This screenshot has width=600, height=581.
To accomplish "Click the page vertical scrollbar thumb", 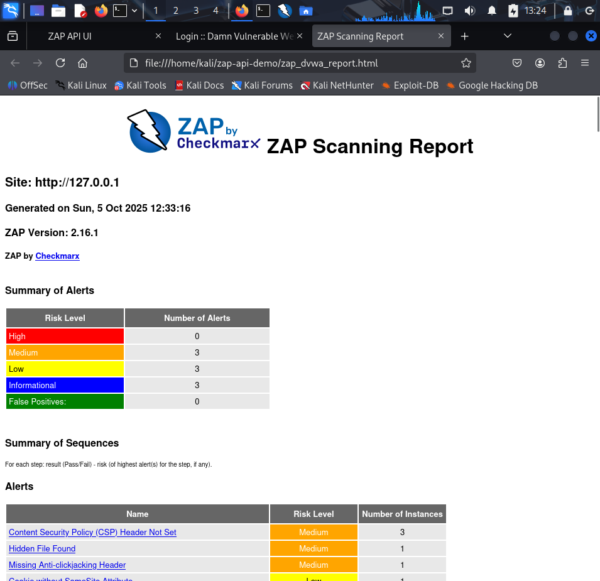I will click(598, 114).
